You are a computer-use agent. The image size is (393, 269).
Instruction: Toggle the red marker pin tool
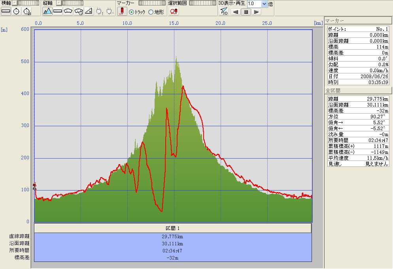click(122, 11)
